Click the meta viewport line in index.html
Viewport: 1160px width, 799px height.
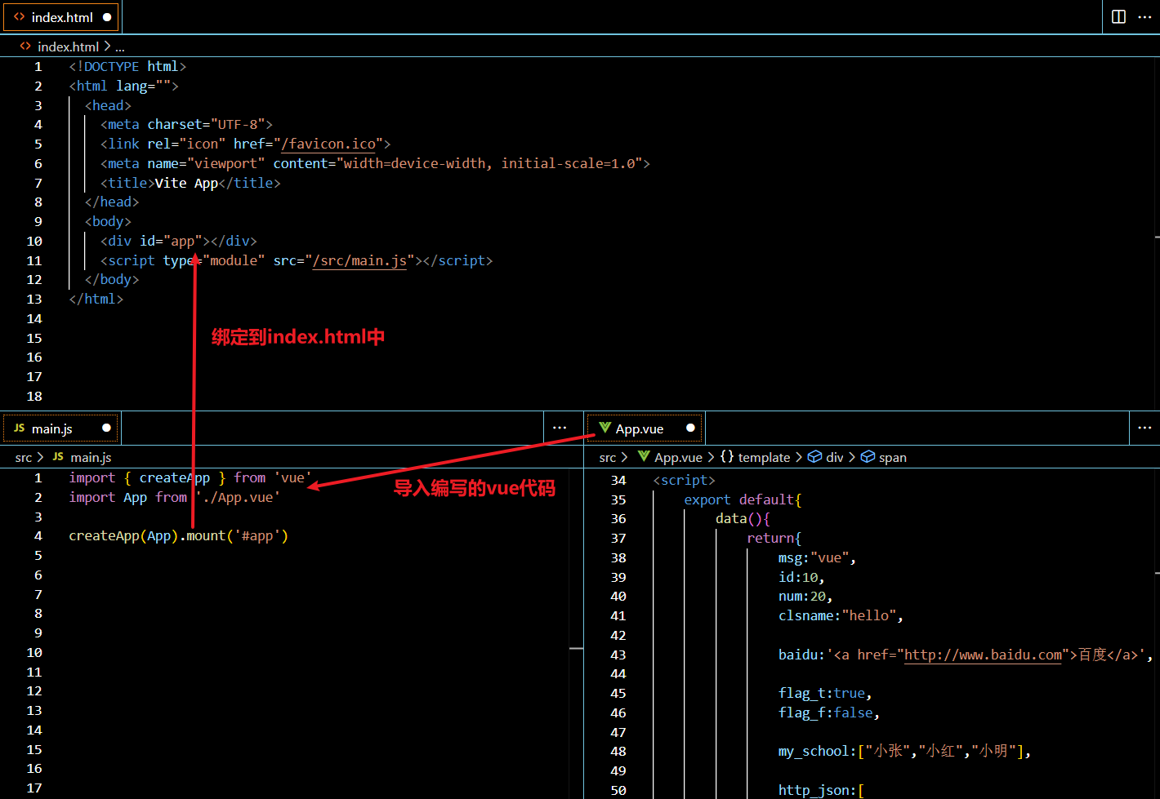375,163
